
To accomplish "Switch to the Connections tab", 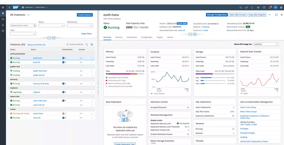I will point(132,37).
